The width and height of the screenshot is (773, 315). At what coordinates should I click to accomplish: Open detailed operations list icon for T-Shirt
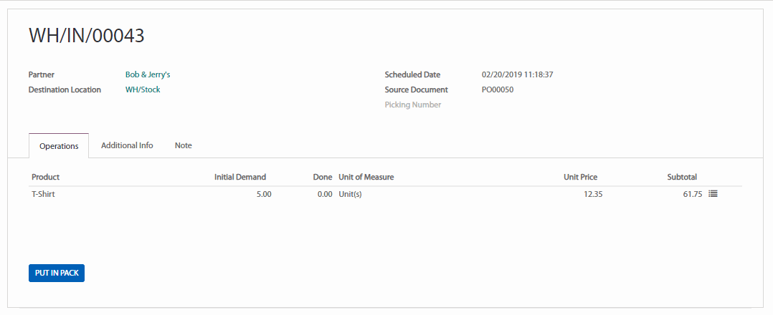(713, 194)
